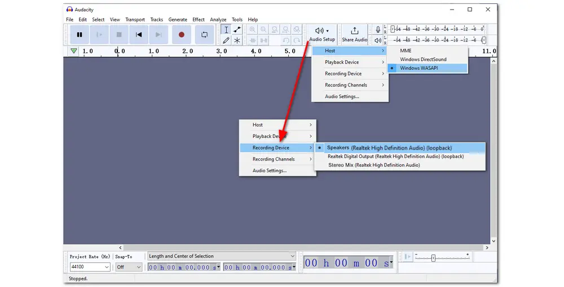Click the vertical scrollbar up arrow

(x=493, y=61)
